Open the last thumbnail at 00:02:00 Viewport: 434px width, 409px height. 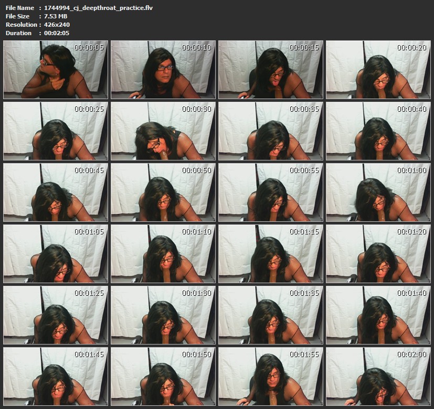378,376
